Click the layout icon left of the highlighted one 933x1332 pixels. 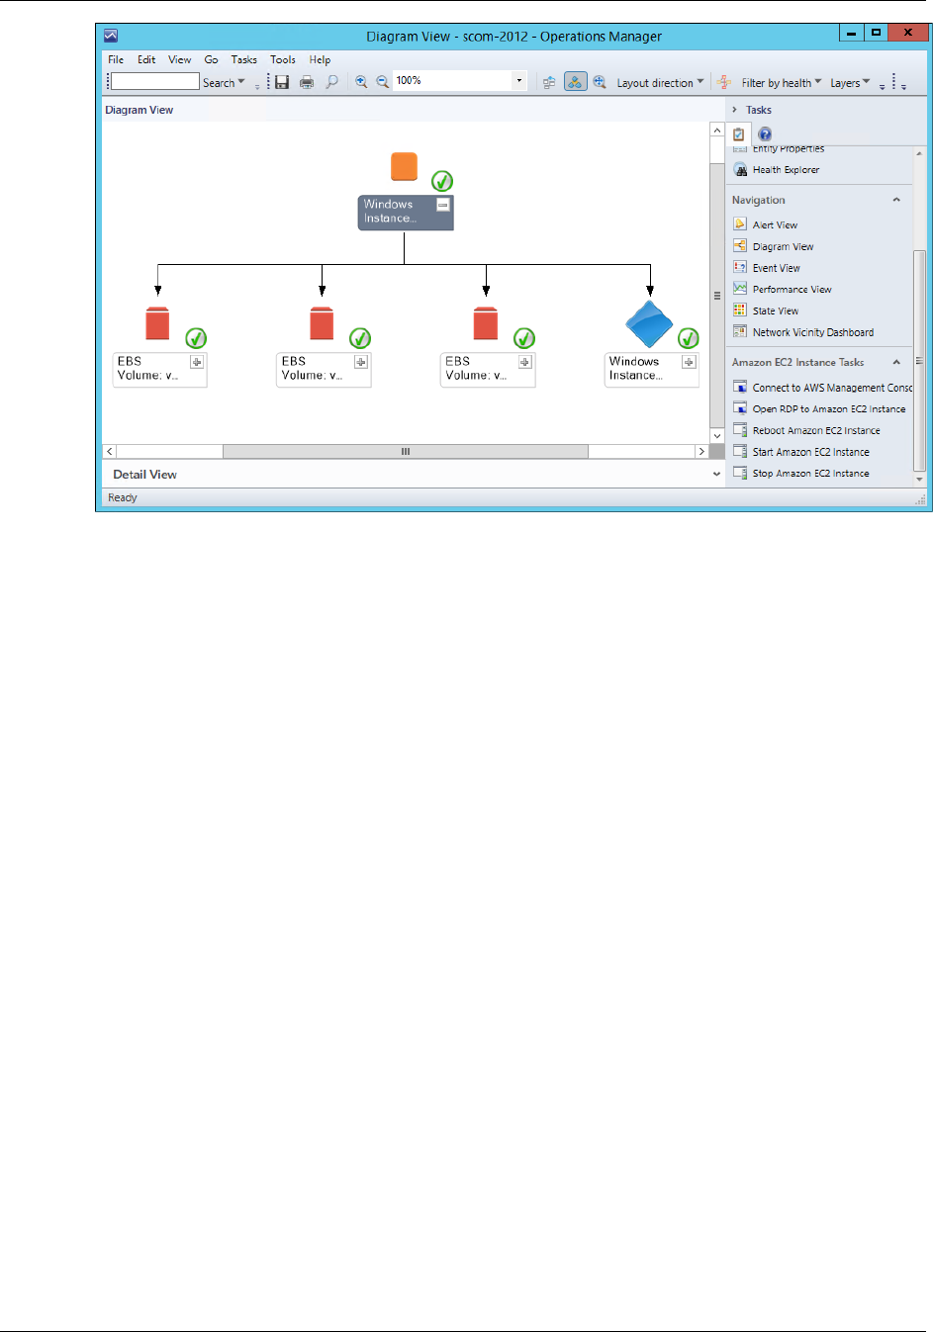[549, 82]
